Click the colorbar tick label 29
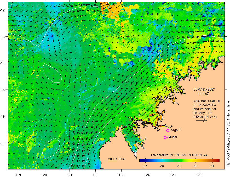This screenshot has height=177, width=230. coord(179,166)
